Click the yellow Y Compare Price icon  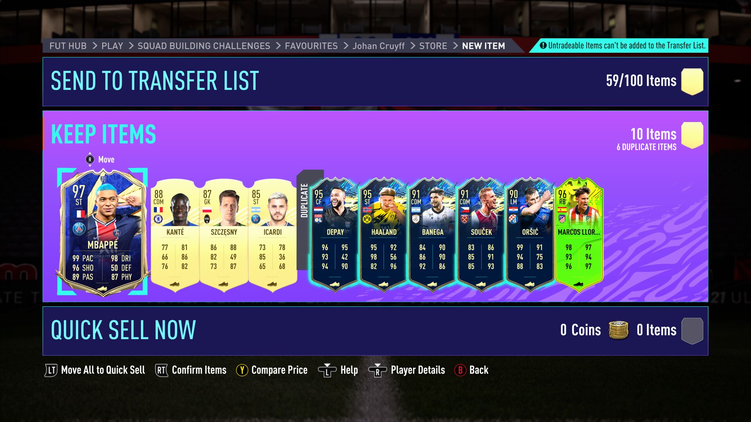(242, 370)
